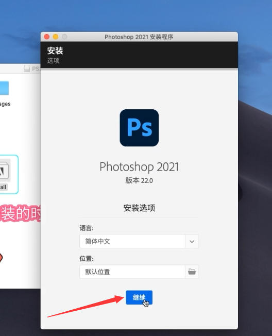Click the 语言: label above dropdown
This screenshot has height=336, width=272.
[87, 228]
